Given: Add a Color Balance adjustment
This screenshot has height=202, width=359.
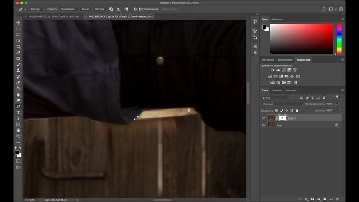Looking at the screenshot, I should (x=275, y=76).
